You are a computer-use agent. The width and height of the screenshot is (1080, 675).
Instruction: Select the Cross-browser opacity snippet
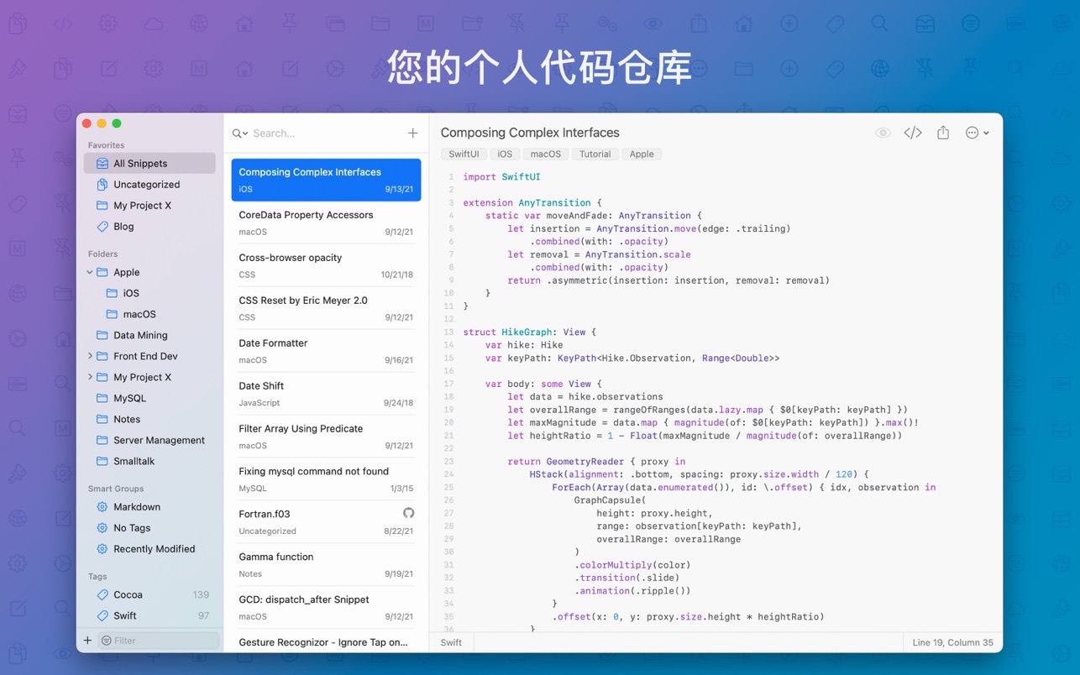[x=326, y=265]
